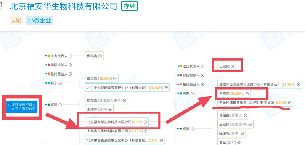The height and width of the screenshot is (145, 305).
Task: Click the 存续 status tag
Action: [x=129, y=6]
